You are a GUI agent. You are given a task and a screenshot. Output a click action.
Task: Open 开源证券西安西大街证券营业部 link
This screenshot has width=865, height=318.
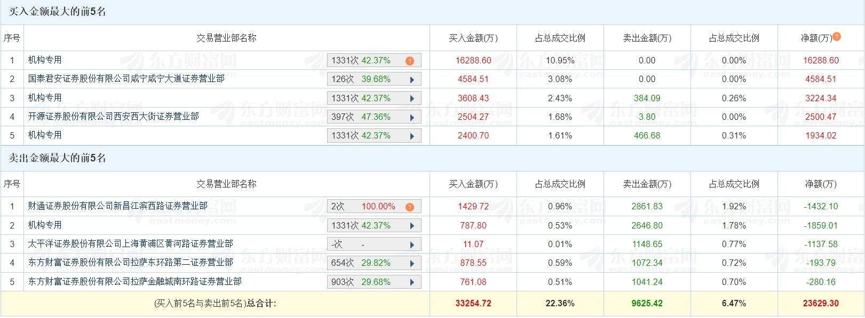click(113, 116)
